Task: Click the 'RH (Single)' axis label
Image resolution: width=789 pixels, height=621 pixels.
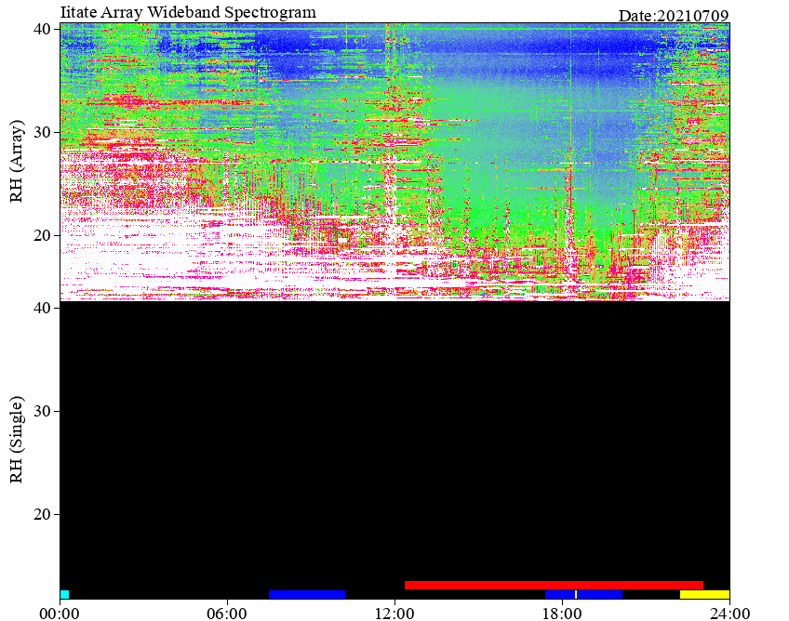Action: (17, 440)
